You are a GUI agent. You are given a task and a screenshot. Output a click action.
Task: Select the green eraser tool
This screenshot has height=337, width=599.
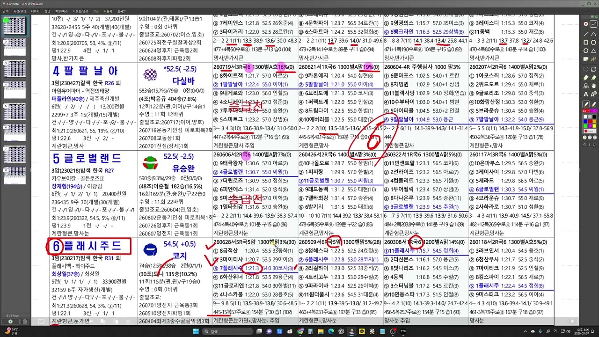coord(585,77)
